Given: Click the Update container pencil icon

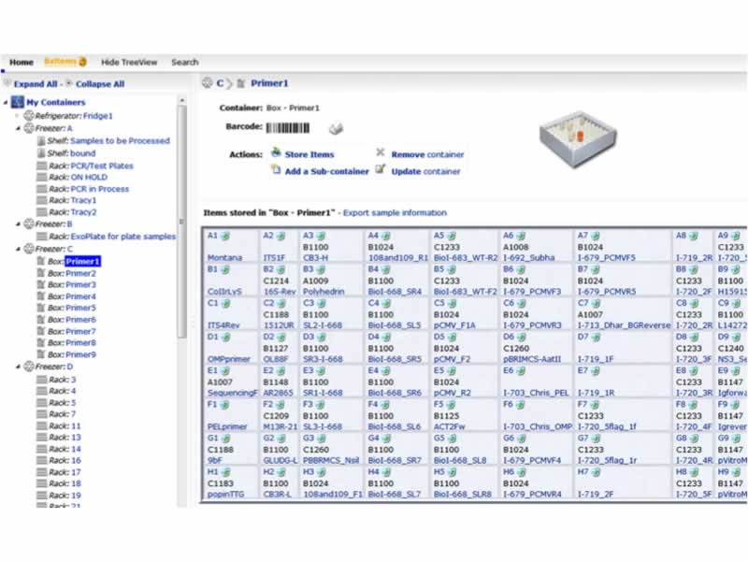Looking at the screenshot, I should click(381, 170).
